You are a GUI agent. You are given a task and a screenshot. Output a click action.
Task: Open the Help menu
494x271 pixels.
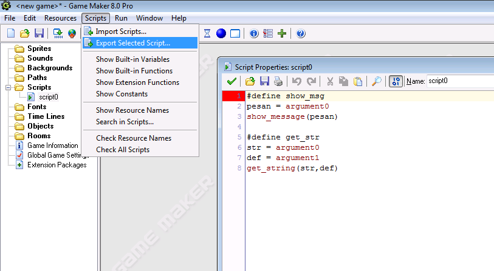[x=179, y=18]
